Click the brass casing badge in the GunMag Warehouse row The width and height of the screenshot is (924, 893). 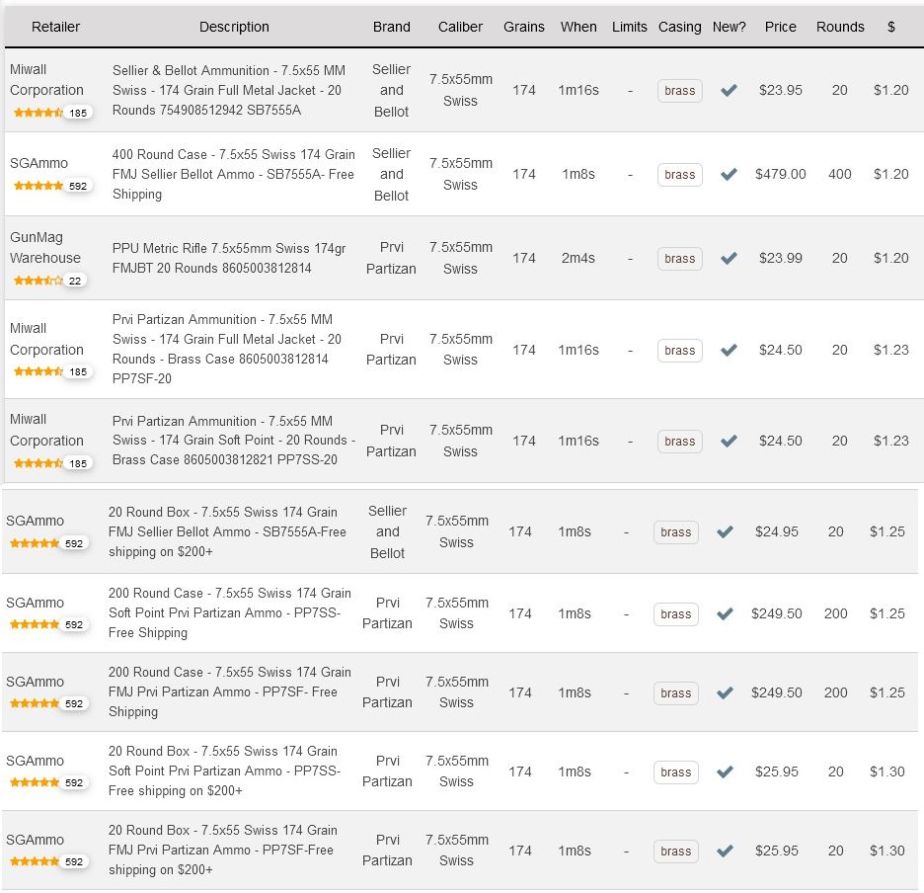[679, 259]
